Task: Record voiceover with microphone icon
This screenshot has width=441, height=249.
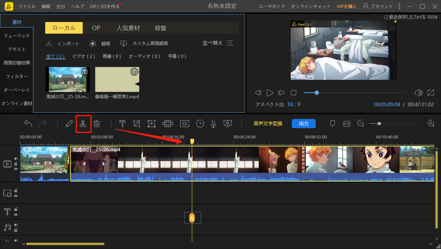Action: (x=213, y=124)
